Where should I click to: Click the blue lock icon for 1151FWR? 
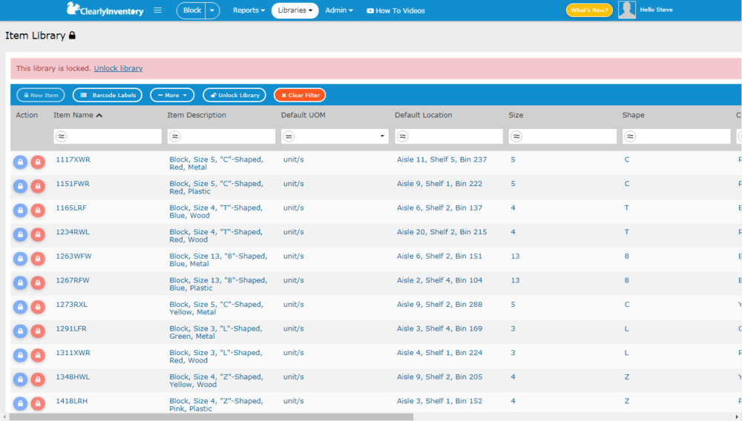tap(20, 186)
